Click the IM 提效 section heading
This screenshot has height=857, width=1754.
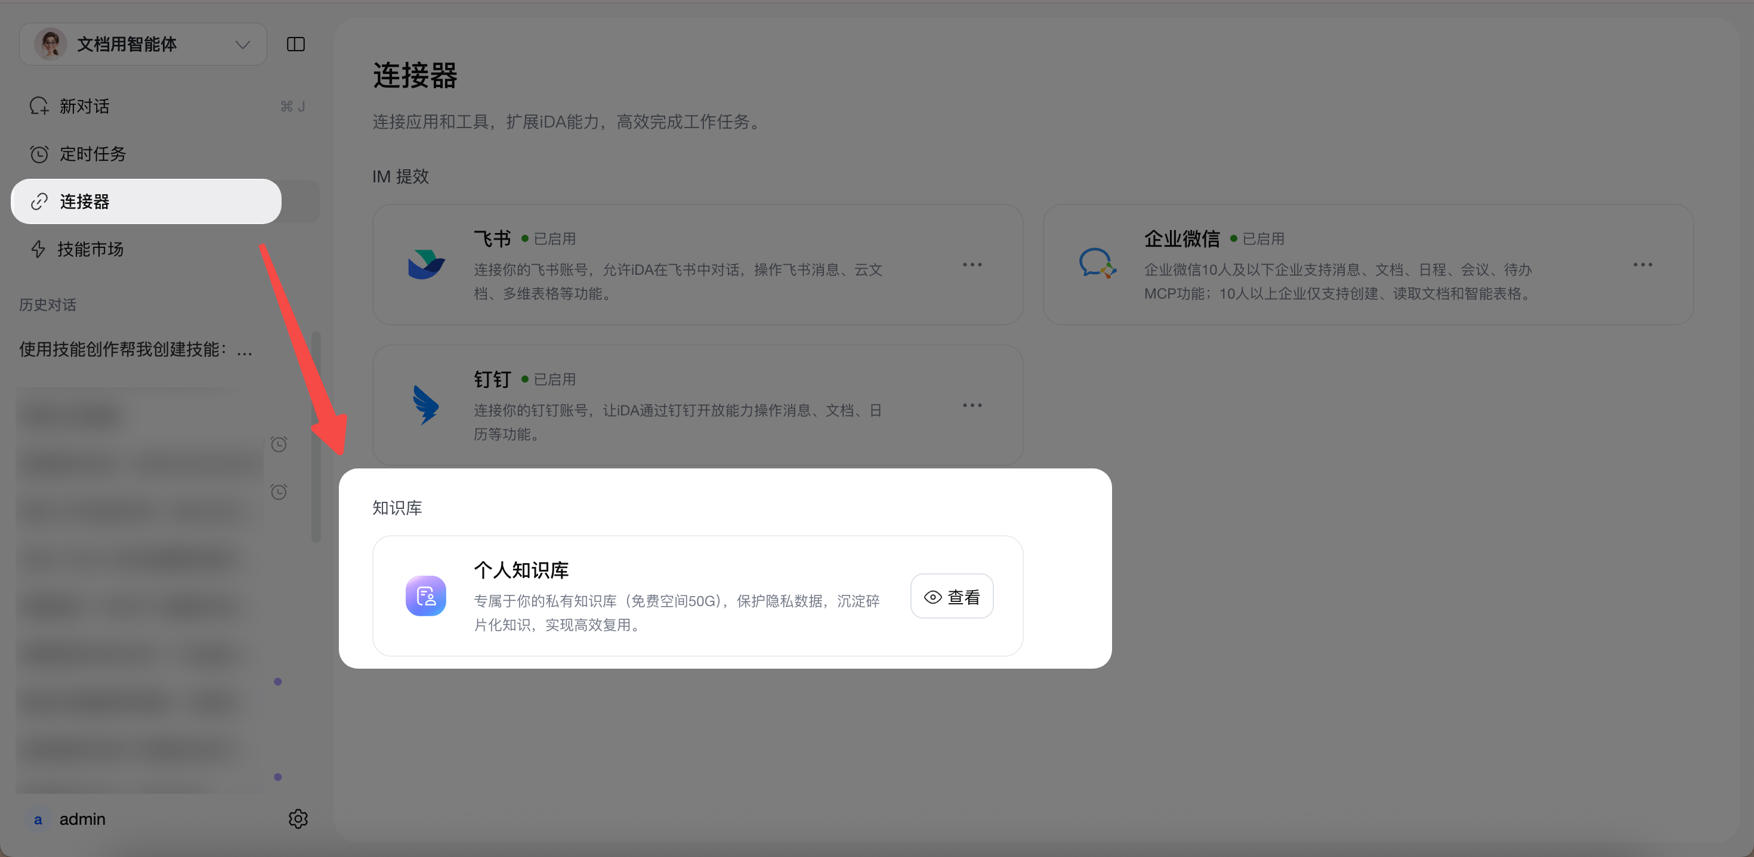click(401, 177)
